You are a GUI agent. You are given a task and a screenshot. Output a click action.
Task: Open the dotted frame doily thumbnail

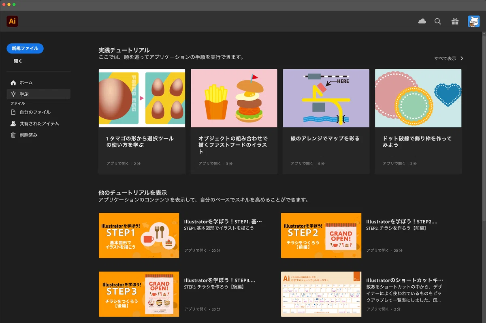(418, 98)
